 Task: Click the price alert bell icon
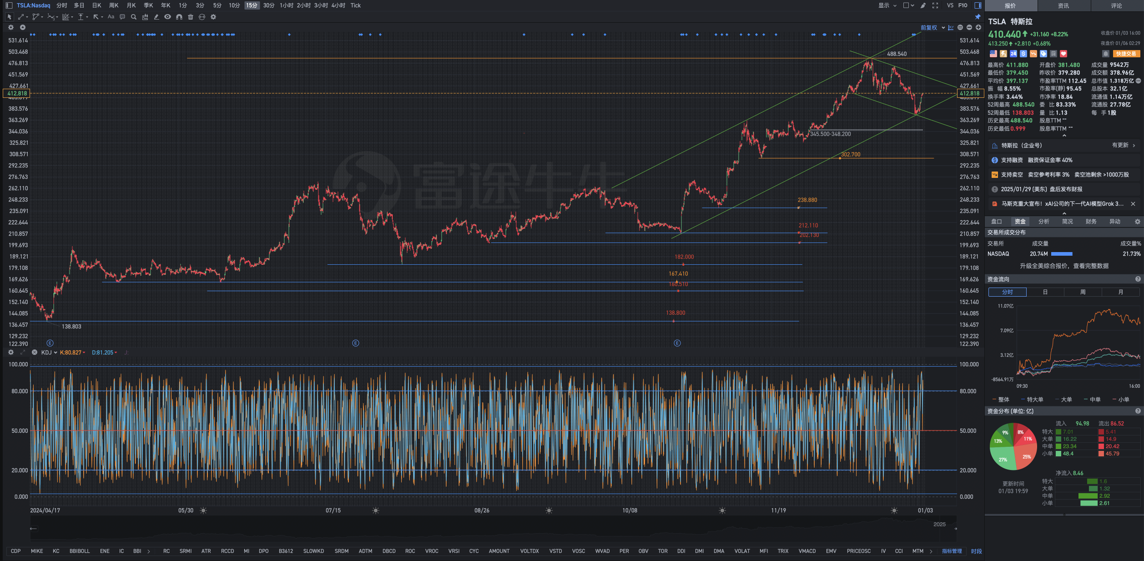click(x=1105, y=54)
